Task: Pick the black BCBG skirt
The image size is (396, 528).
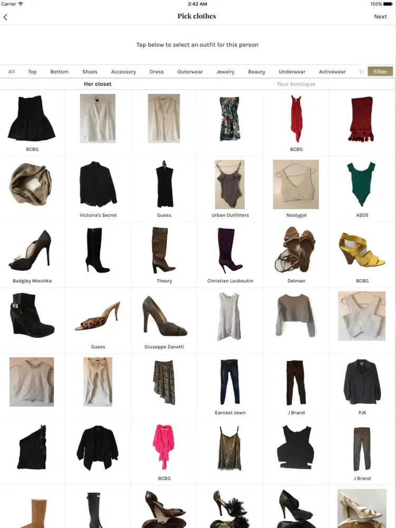Action: pyautogui.click(x=32, y=118)
